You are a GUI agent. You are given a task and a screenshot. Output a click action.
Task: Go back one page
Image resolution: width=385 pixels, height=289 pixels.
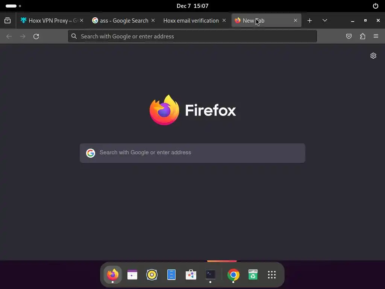click(9, 37)
